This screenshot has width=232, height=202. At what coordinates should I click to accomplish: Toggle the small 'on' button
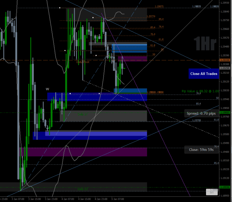(212, 192)
